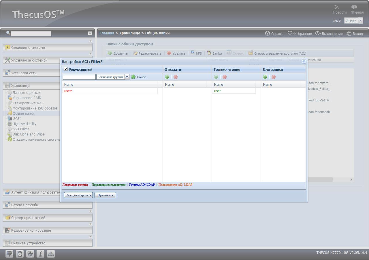Open the Выключение power menu

point(329,34)
